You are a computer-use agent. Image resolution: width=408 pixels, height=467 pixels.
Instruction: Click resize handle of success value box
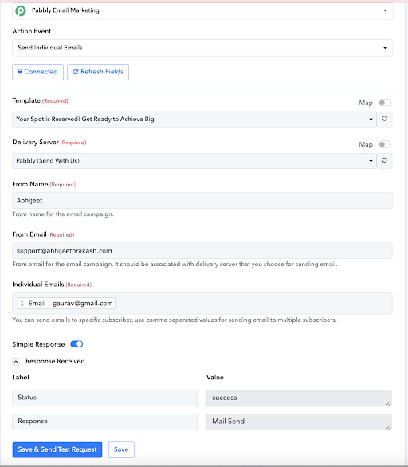click(x=388, y=403)
